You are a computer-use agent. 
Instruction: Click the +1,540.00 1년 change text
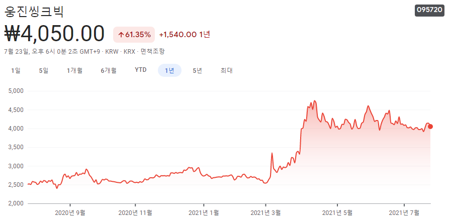185,35
